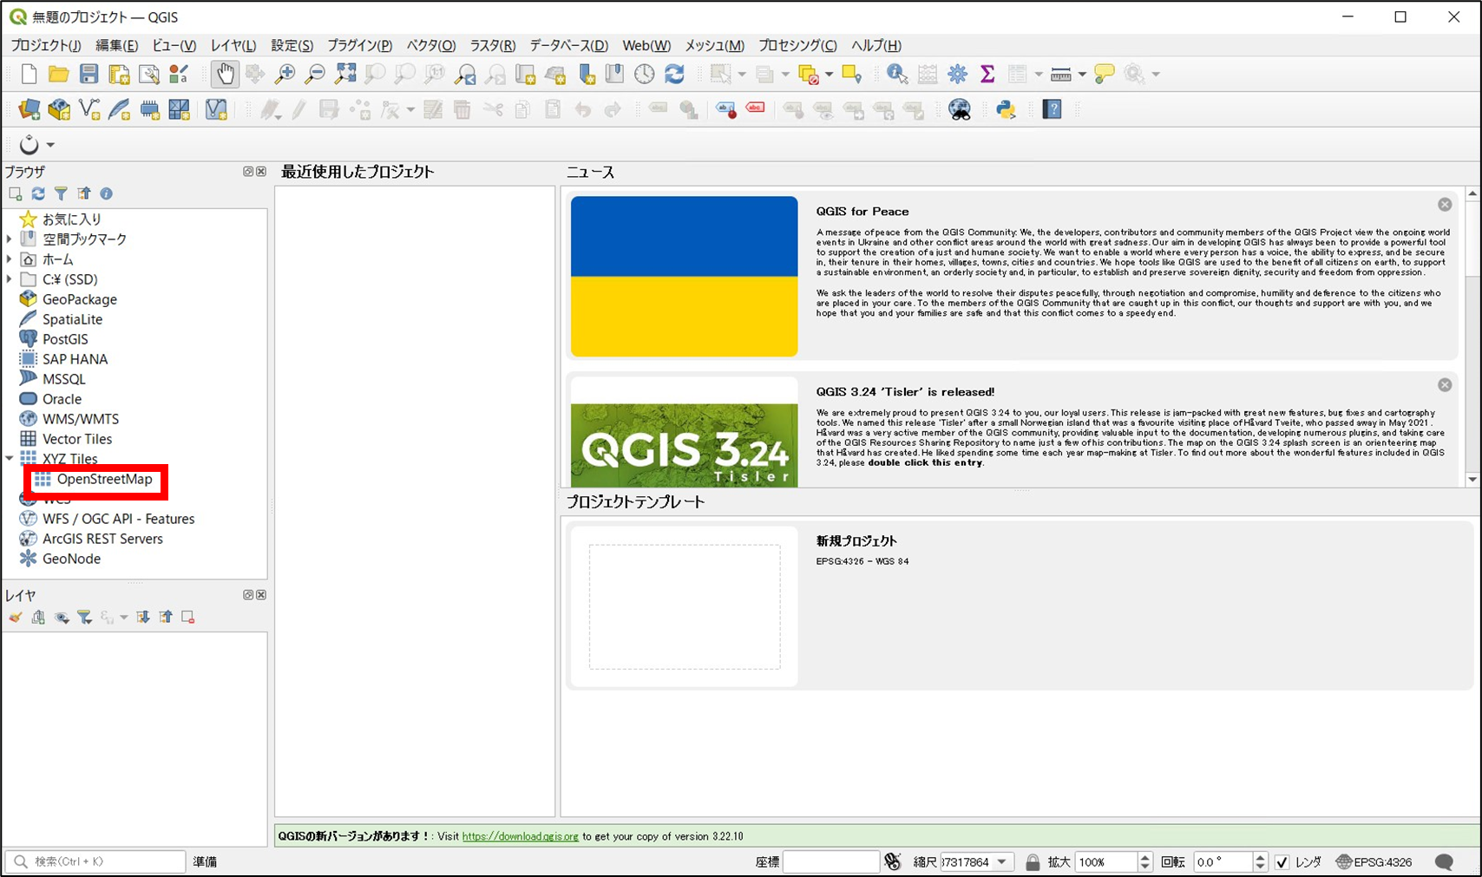
Task: Click the Zoom Last icon
Action: tap(466, 75)
